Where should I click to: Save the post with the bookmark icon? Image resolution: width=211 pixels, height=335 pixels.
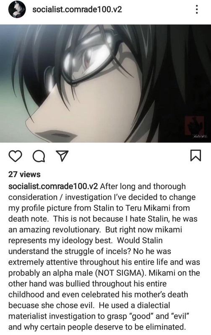click(195, 155)
